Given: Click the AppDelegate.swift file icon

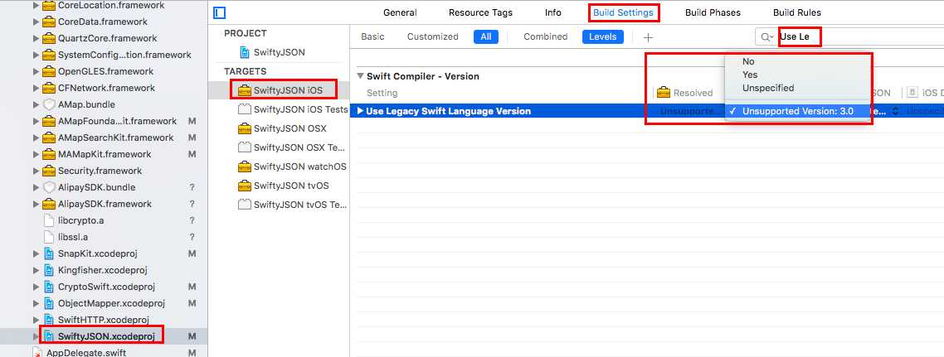Looking at the screenshot, I should 37,353.
